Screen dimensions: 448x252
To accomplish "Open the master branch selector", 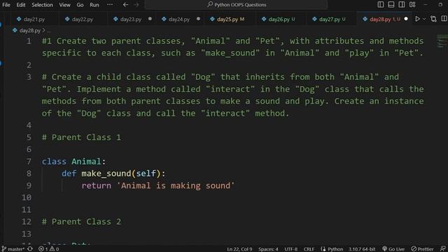I will 13,249.
